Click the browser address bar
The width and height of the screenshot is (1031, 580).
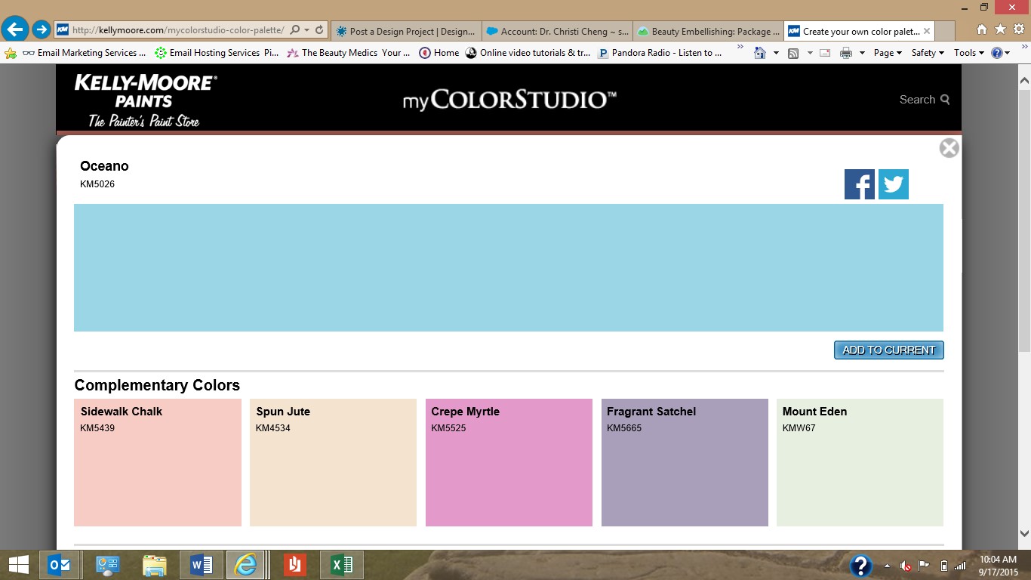[x=177, y=30]
